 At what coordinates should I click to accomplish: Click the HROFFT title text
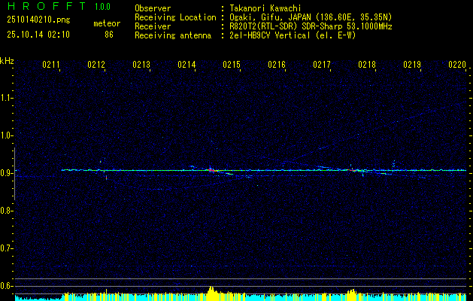click(47, 6)
